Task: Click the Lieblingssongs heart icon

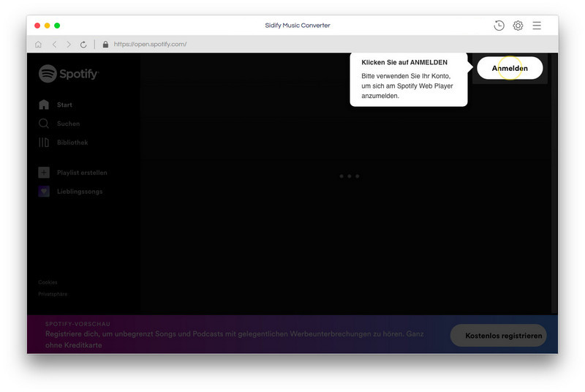Action: [44, 192]
